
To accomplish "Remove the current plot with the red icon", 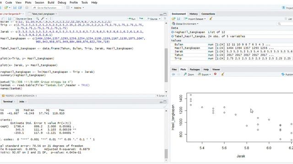I will tap(215, 74).
